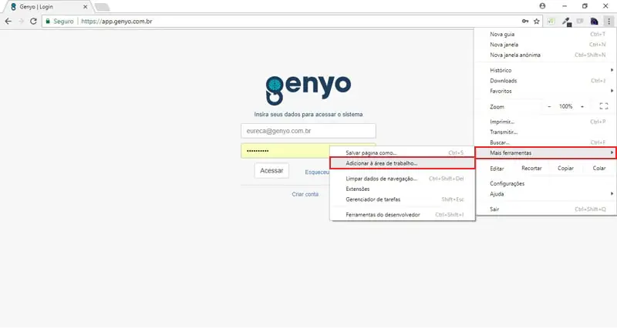Expand Mais ferramentas submenu
This screenshot has height=328, width=617.
click(x=545, y=152)
